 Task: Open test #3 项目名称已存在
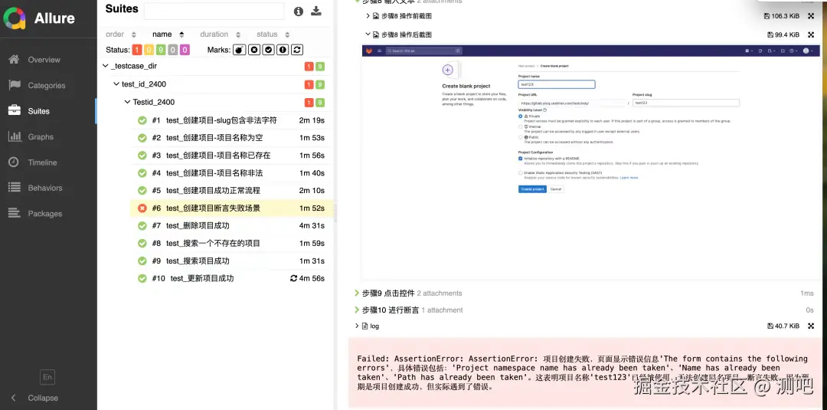[232, 156]
